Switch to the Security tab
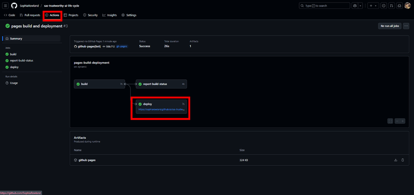The image size is (414, 195). click(90, 15)
